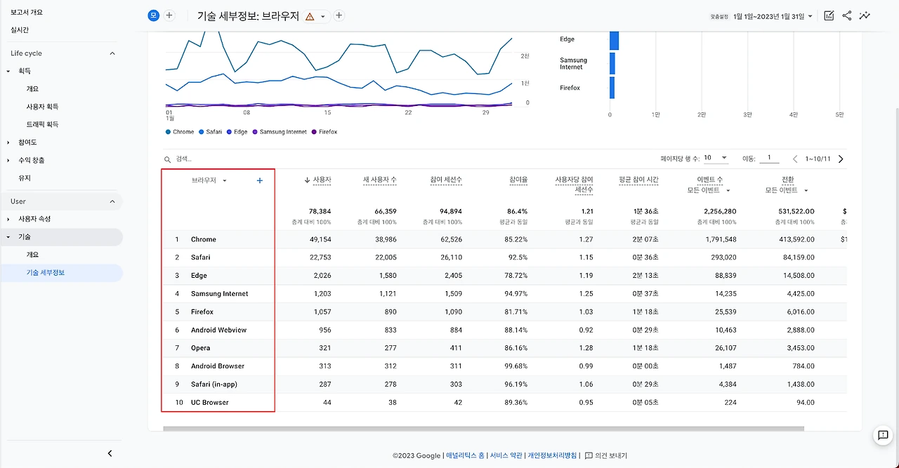The height and width of the screenshot is (468, 899).
Task: Click Android Browser row name
Action: click(x=218, y=366)
